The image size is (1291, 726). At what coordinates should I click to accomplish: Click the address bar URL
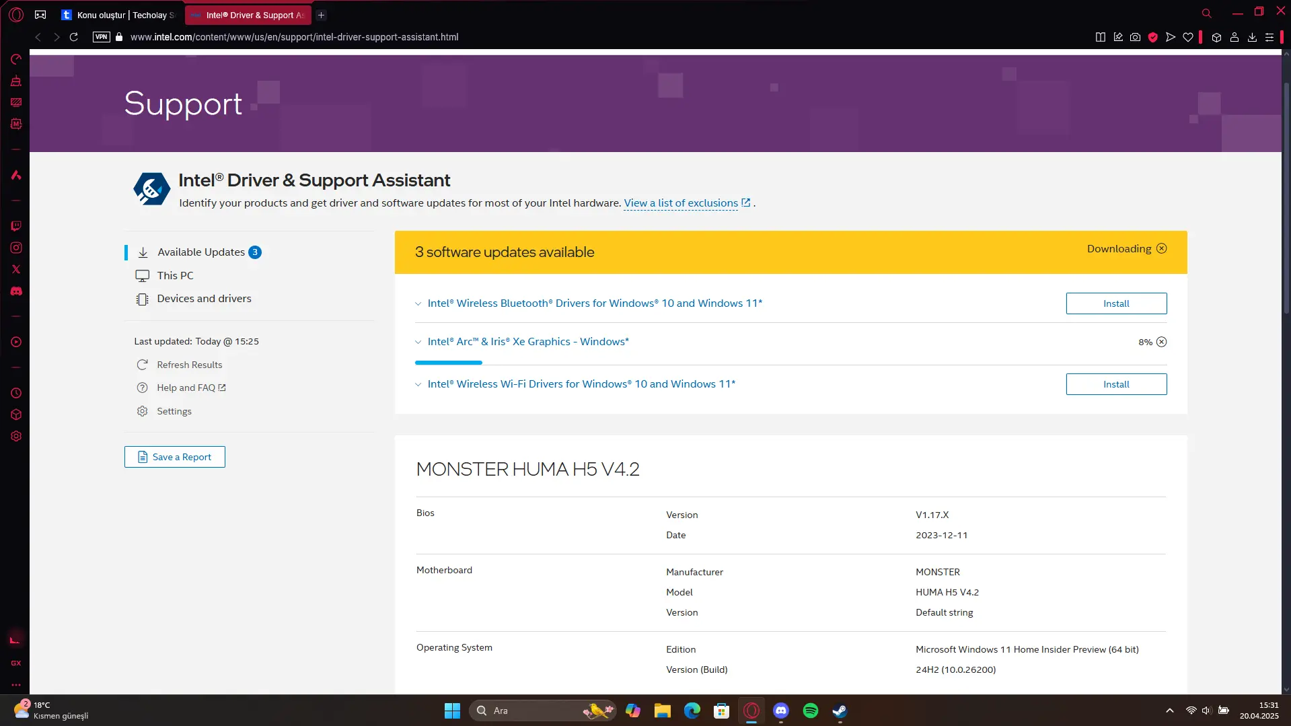[x=294, y=37]
